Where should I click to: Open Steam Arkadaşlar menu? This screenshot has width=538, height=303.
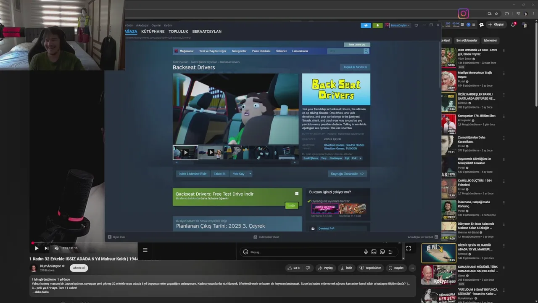click(x=142, y=25)
